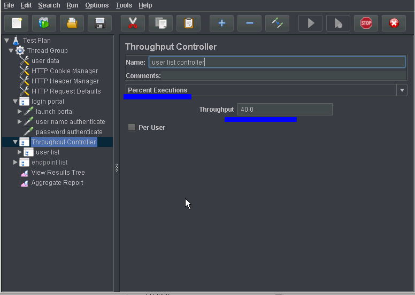Collapse the Throughput Controller node
This screenshot has width=415, height=295.
(x=16, y=142)
